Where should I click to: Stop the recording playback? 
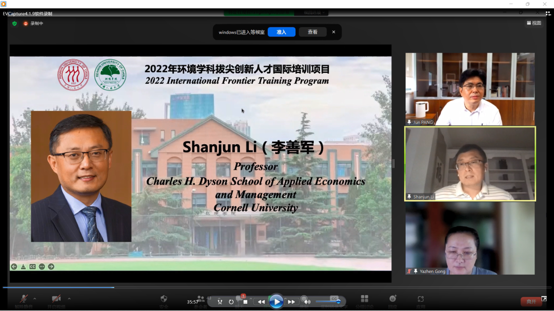coord(245,302)
